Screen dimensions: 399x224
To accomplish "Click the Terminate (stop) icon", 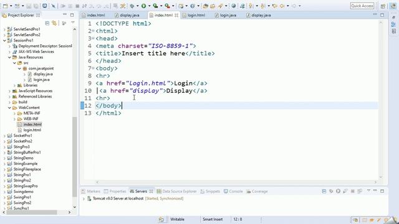I will coord(77,6).
